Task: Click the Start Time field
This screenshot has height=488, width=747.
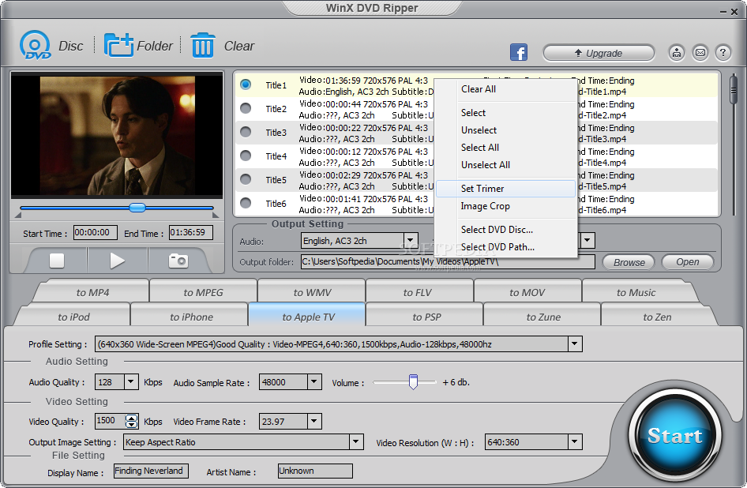Action: coord(96,233)
